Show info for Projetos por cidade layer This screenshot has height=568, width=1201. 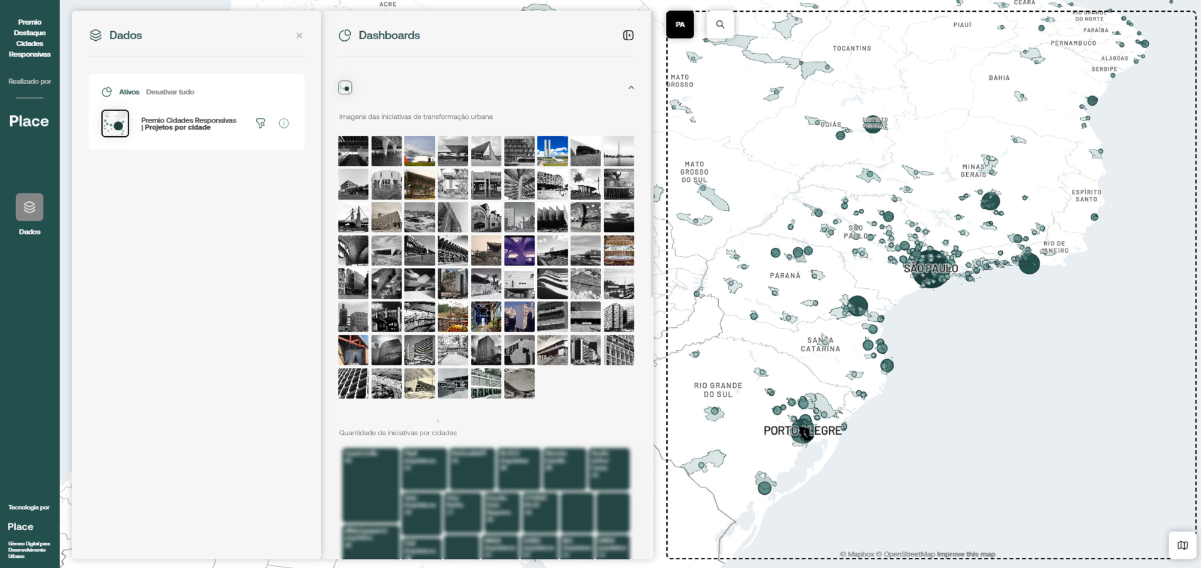283,123
